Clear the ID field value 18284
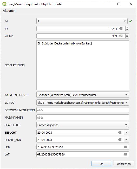This screenshot has height=169, width=137. click(121, 29)
